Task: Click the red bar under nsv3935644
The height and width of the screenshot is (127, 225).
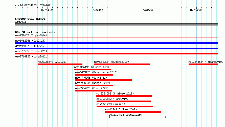Action: coord(94,85)
